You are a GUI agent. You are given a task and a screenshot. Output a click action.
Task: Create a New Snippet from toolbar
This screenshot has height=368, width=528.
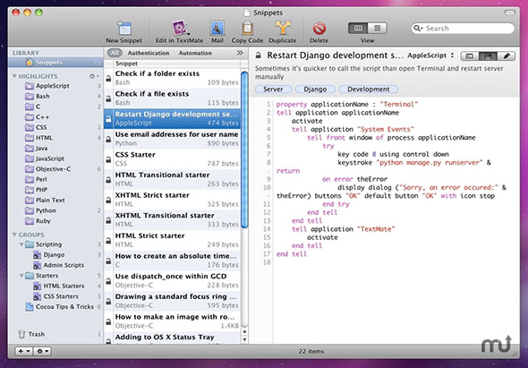123,32
